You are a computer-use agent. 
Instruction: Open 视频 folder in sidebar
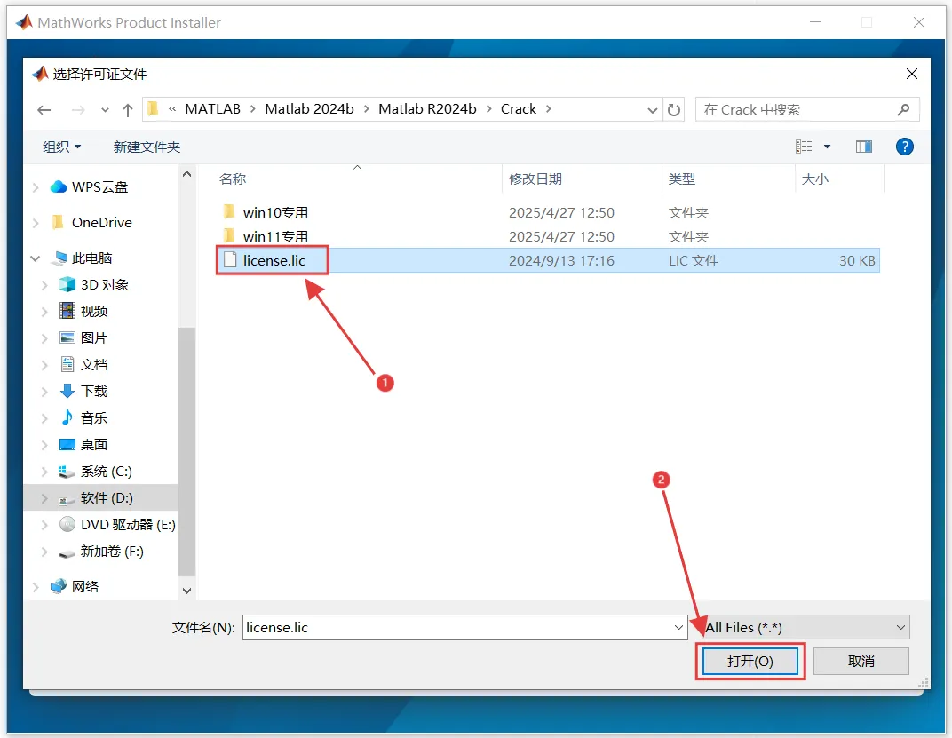tap(94, 311)
